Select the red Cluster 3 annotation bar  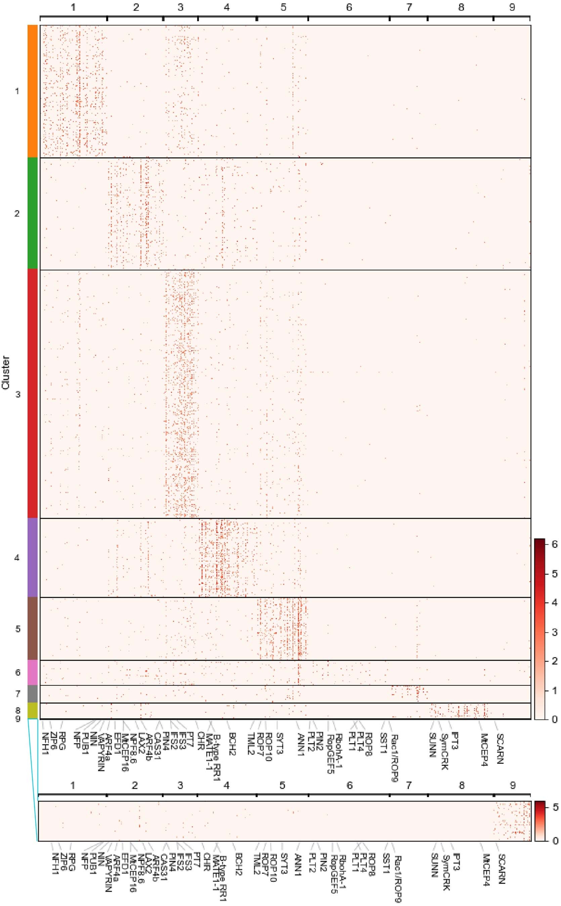pyautogui.click(x=33, y=394)
